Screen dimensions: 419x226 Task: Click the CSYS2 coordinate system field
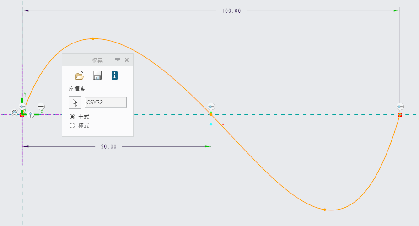105,102
